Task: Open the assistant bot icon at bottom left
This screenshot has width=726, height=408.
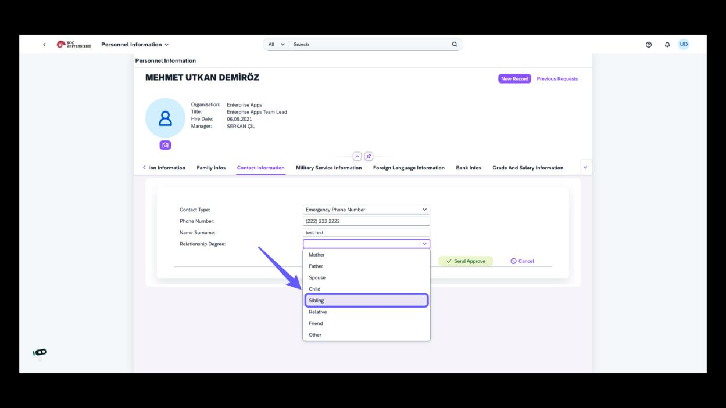Action: point(40,352)
